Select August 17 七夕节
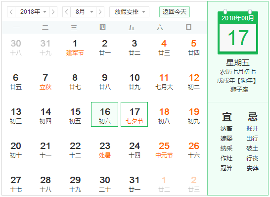Screen dimensions: 270x197 (135, 114)
